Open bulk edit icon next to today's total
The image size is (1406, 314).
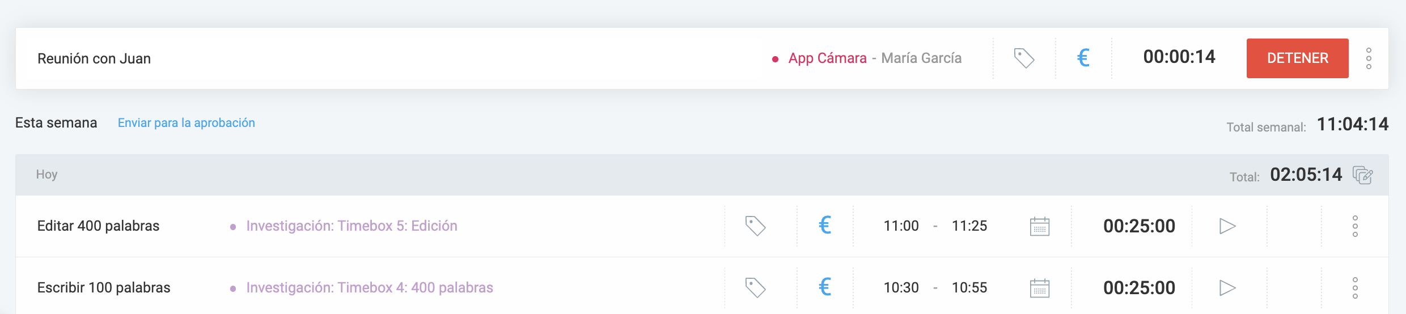pyautogui.click(x=1362, y=175)
